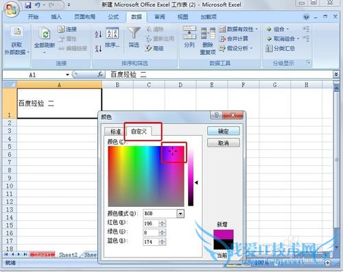The width and height of the screenshot is (343, 272).
Task: Click the luminance slider bar
Action: pyautogui.click(x=191, y=176)
